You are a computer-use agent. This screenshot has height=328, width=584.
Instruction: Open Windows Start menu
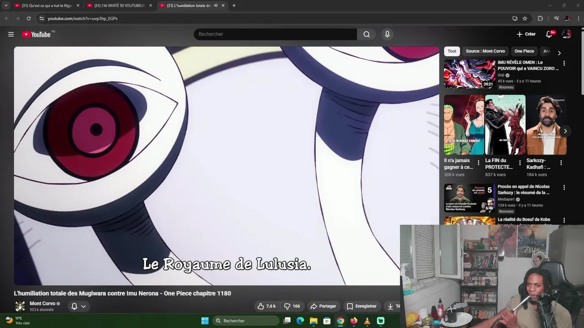tap(205, 321)
